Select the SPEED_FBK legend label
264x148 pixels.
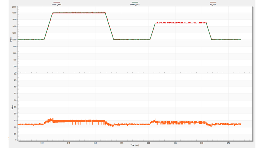click(x=57, y=5)
